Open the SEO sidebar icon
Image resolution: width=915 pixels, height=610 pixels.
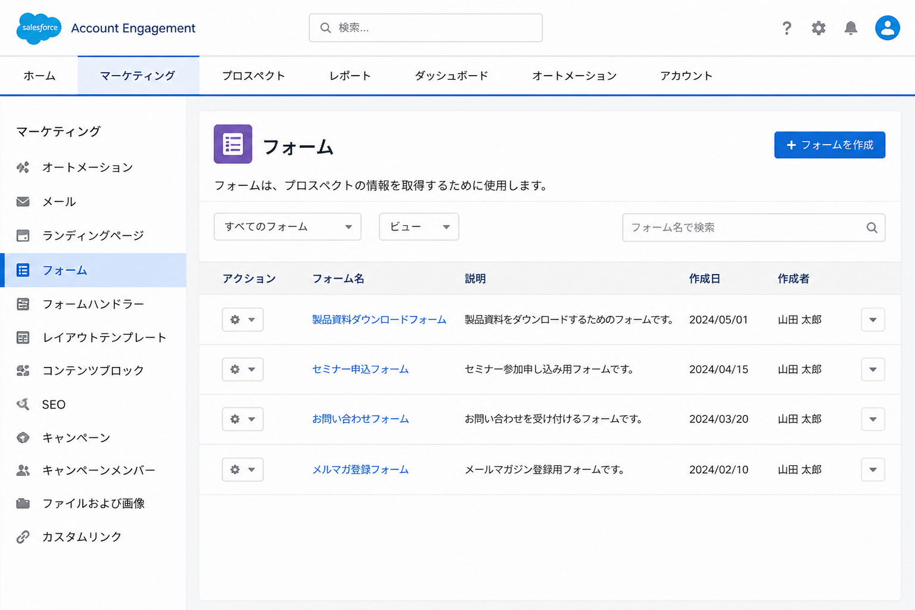(x=23, y=404)
